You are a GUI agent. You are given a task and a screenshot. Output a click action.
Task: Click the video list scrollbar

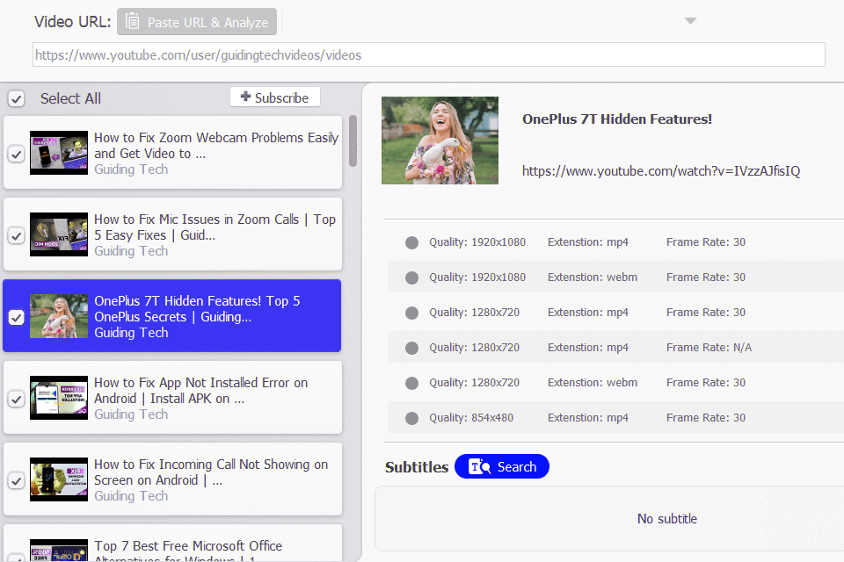pyautogui.click(x=353, y=140)
